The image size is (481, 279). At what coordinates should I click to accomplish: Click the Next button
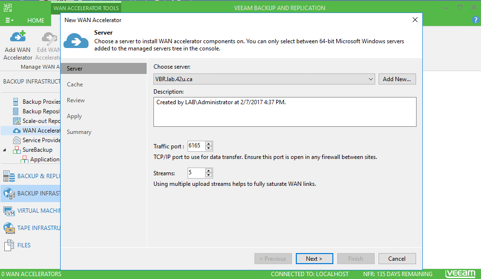315,259
